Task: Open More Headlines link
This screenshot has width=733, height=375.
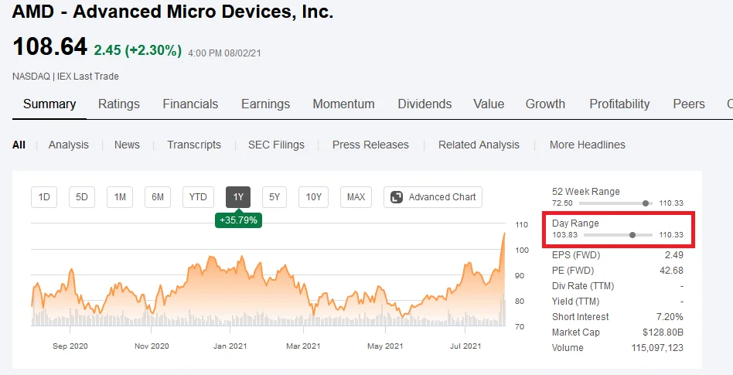Action: pyautogui.click(x=587, y=145)
